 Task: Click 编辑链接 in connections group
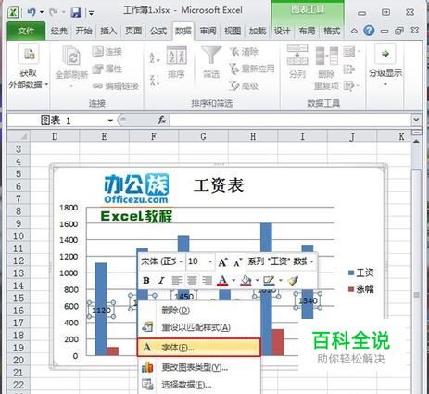click(x=116, y=85)
